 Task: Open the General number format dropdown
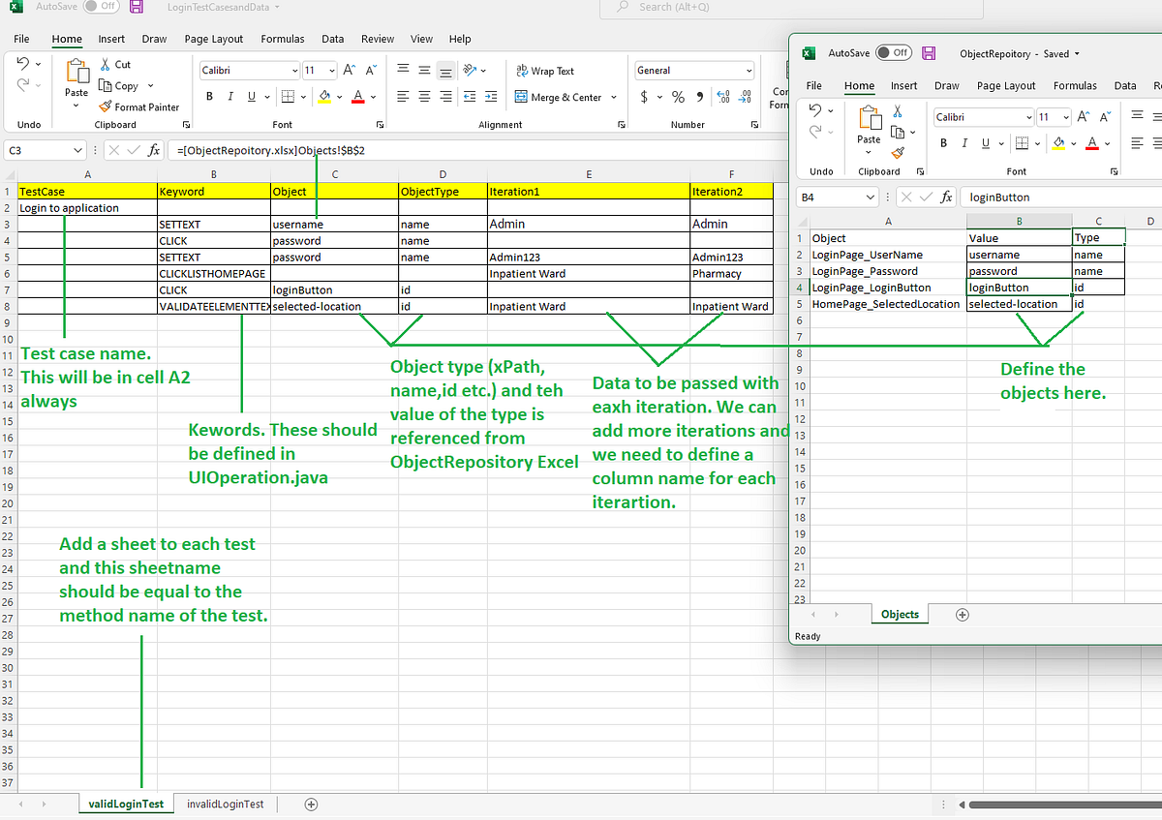coord(693,70)
